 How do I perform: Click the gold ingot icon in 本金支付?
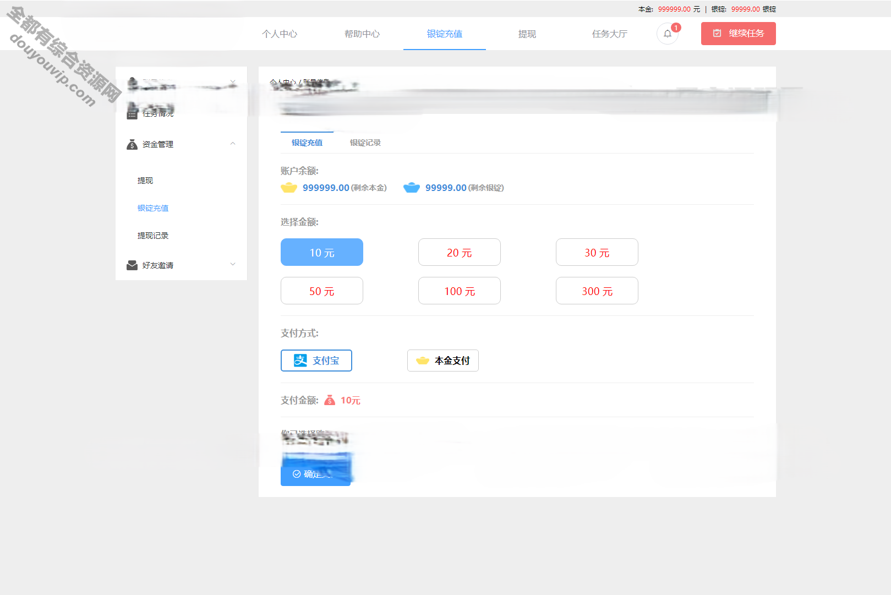point(423,361)
